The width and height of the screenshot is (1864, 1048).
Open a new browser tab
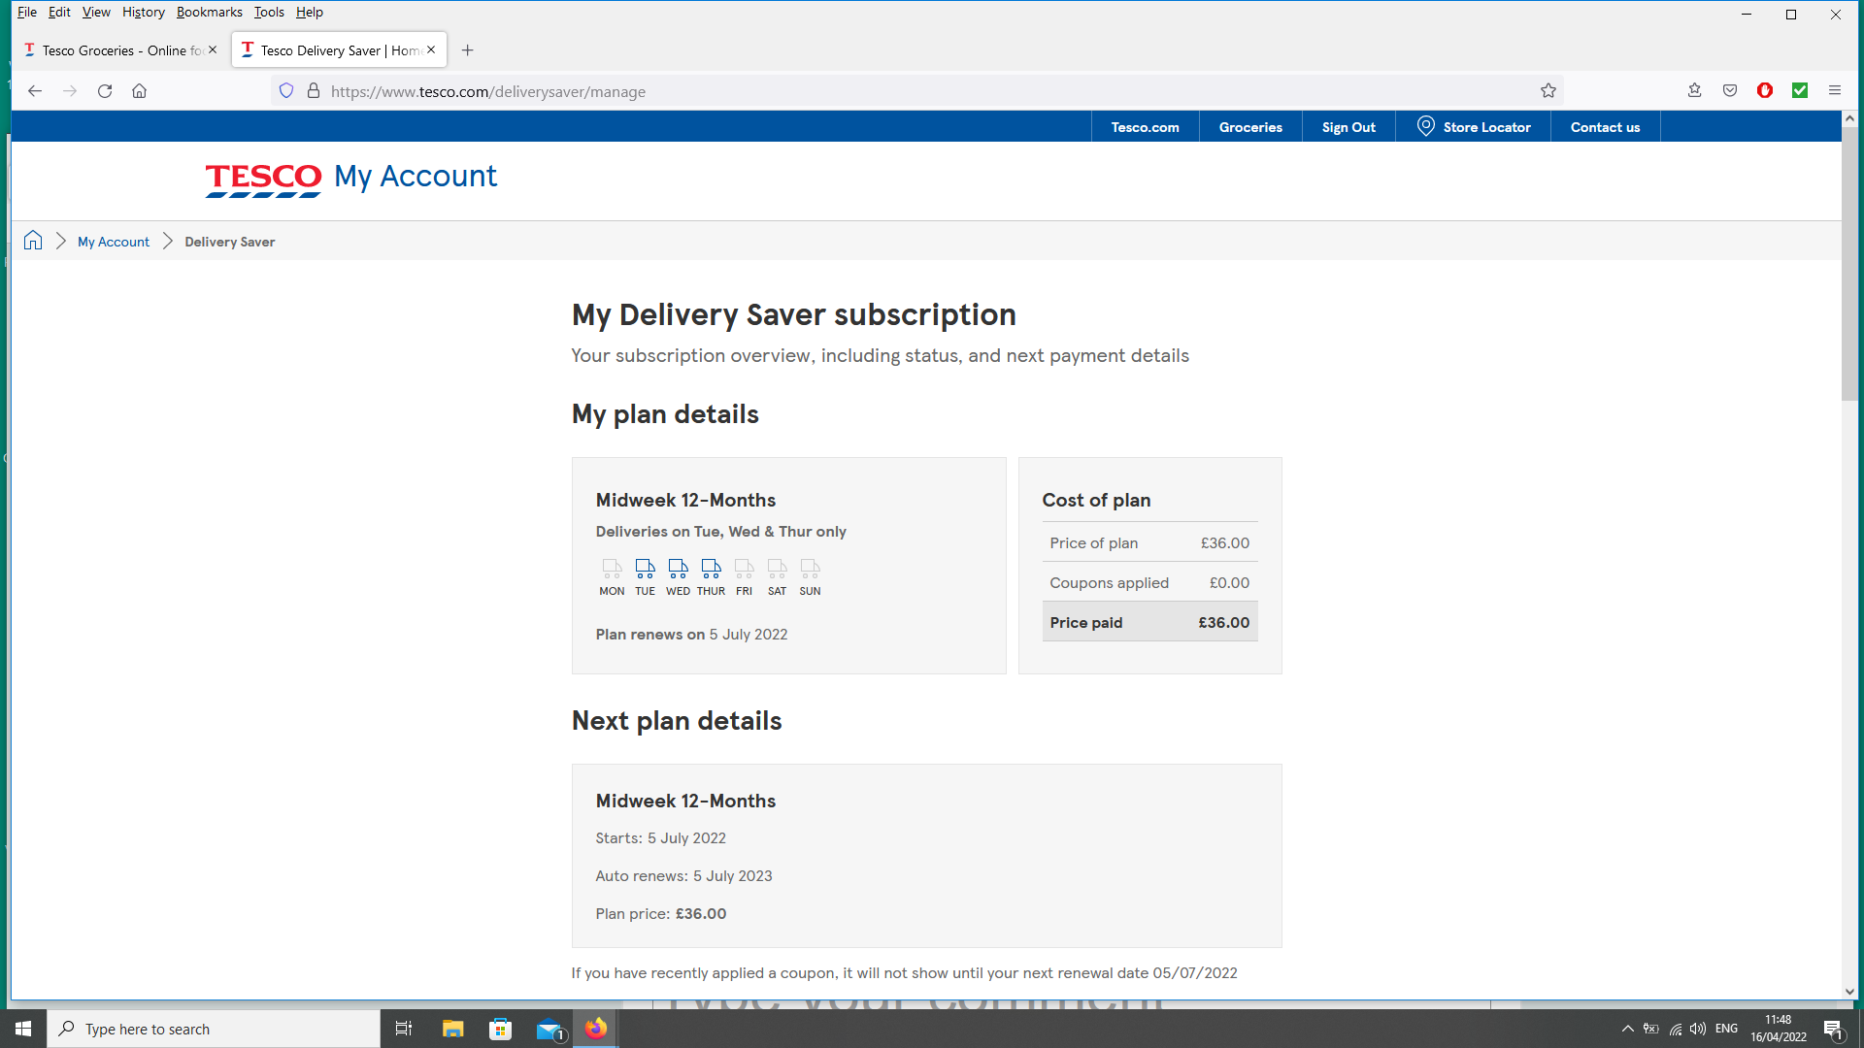tap(468, 50)
